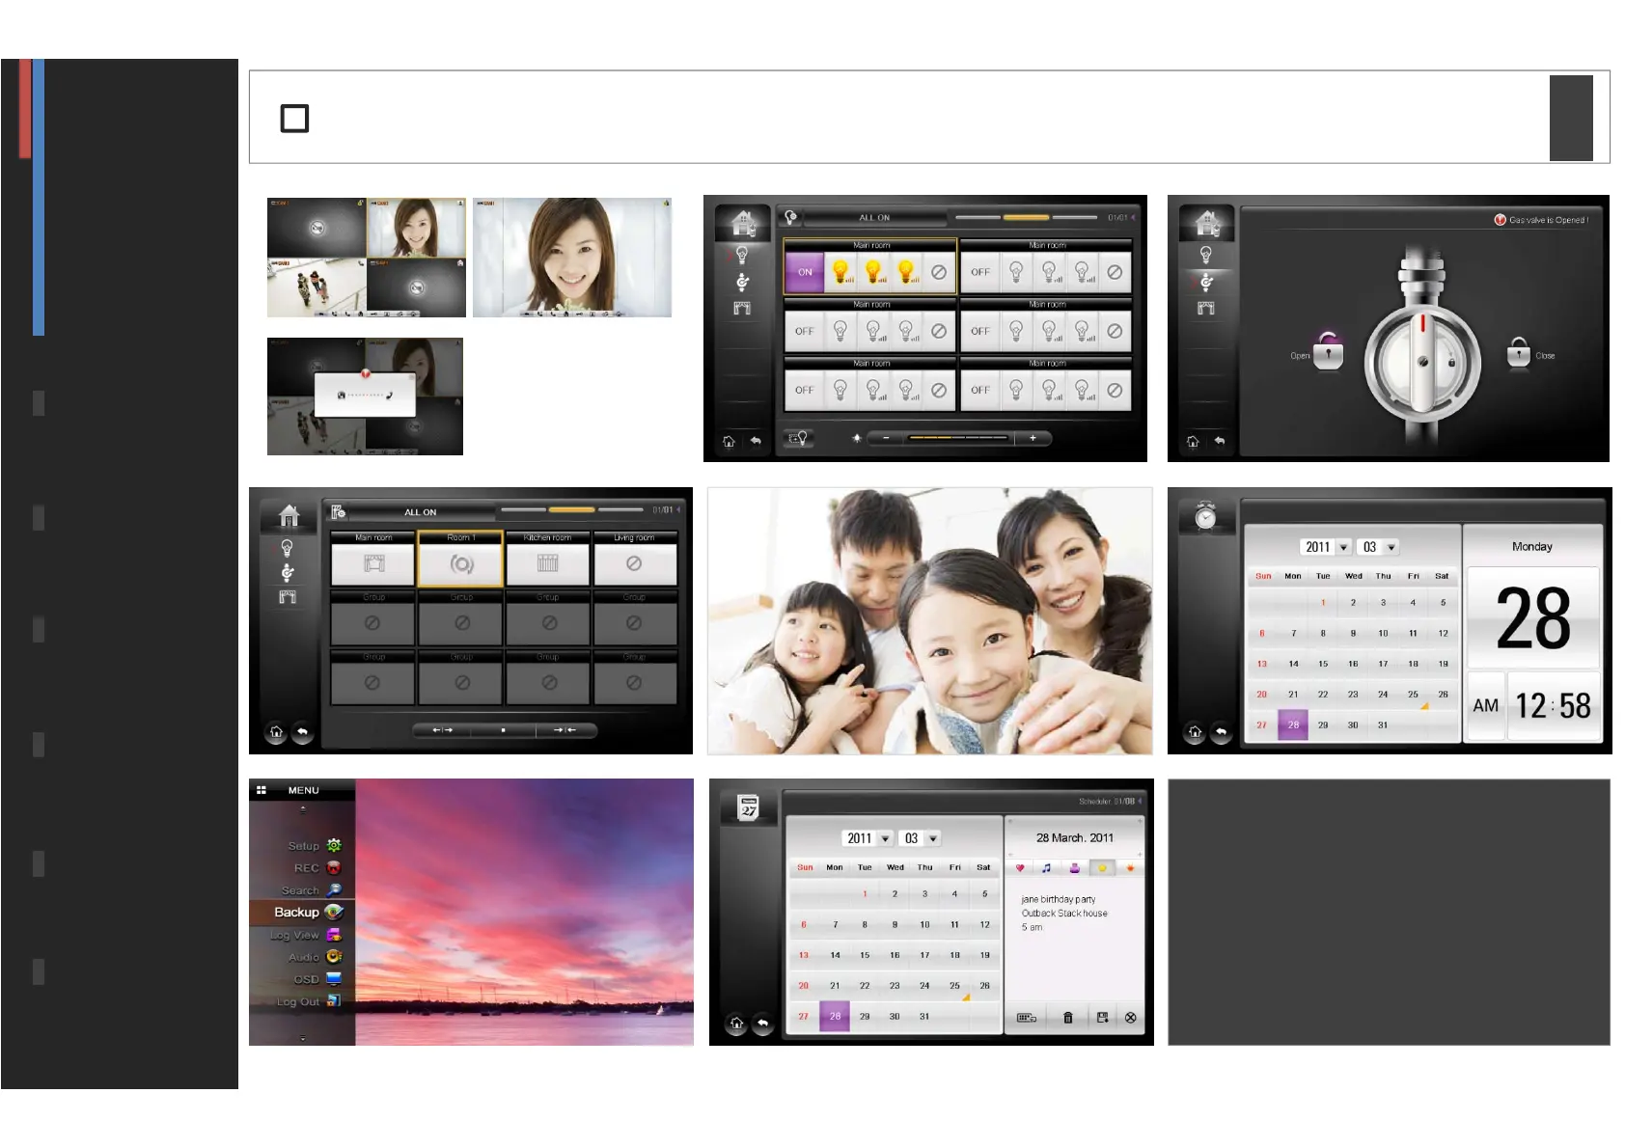Click the alarm clock icon in the clock panel
Image resolution: width=1625 pixels, height=1148 pixels.
[x=1205, y=516]
